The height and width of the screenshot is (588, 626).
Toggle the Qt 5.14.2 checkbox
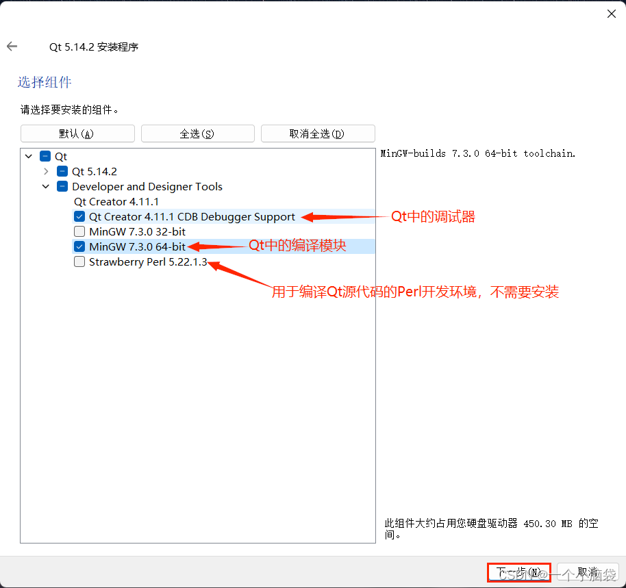tap(62, 172)
